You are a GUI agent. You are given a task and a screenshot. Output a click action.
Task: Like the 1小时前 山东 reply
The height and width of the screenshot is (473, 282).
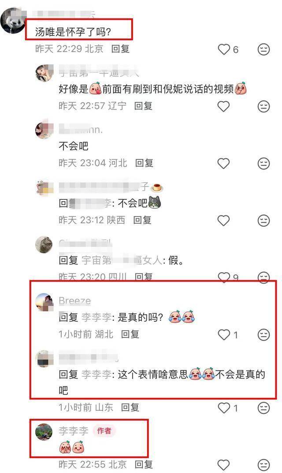(224, 408)
